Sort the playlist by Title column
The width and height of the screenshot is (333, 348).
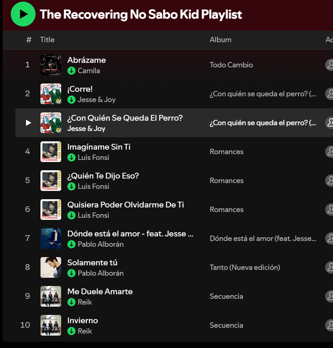point(47,40)
